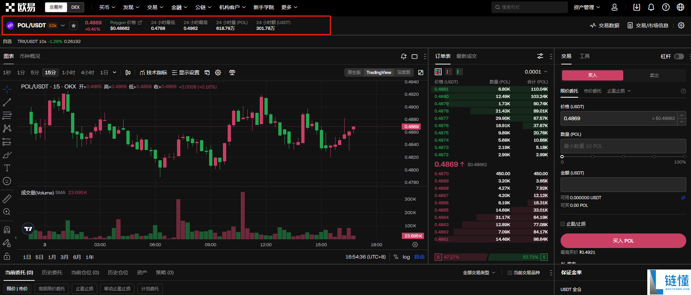Toggle the 杠杆 leverage switch
This screenshot has height=295, width=691.
pos(679,56)
